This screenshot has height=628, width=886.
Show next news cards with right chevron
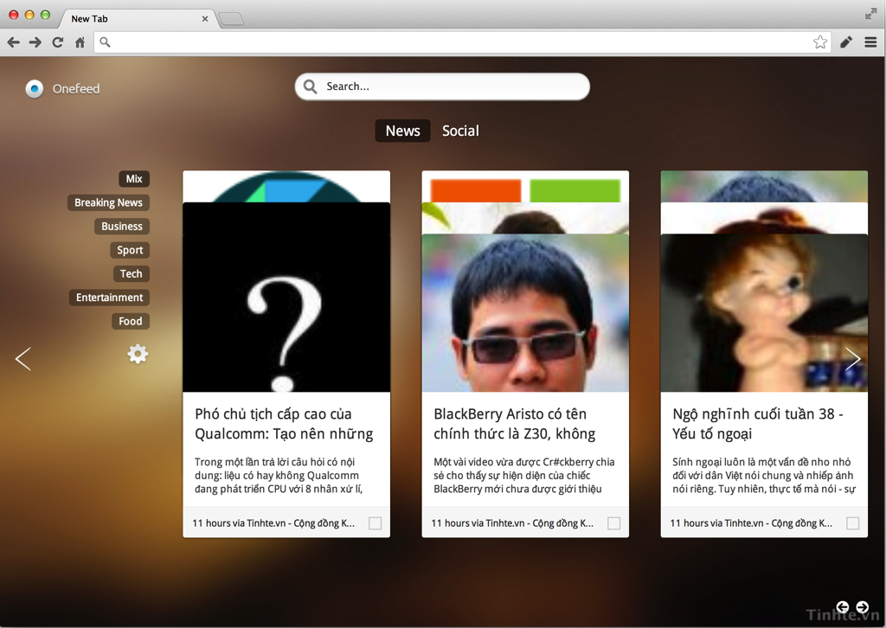pos(852,358)
